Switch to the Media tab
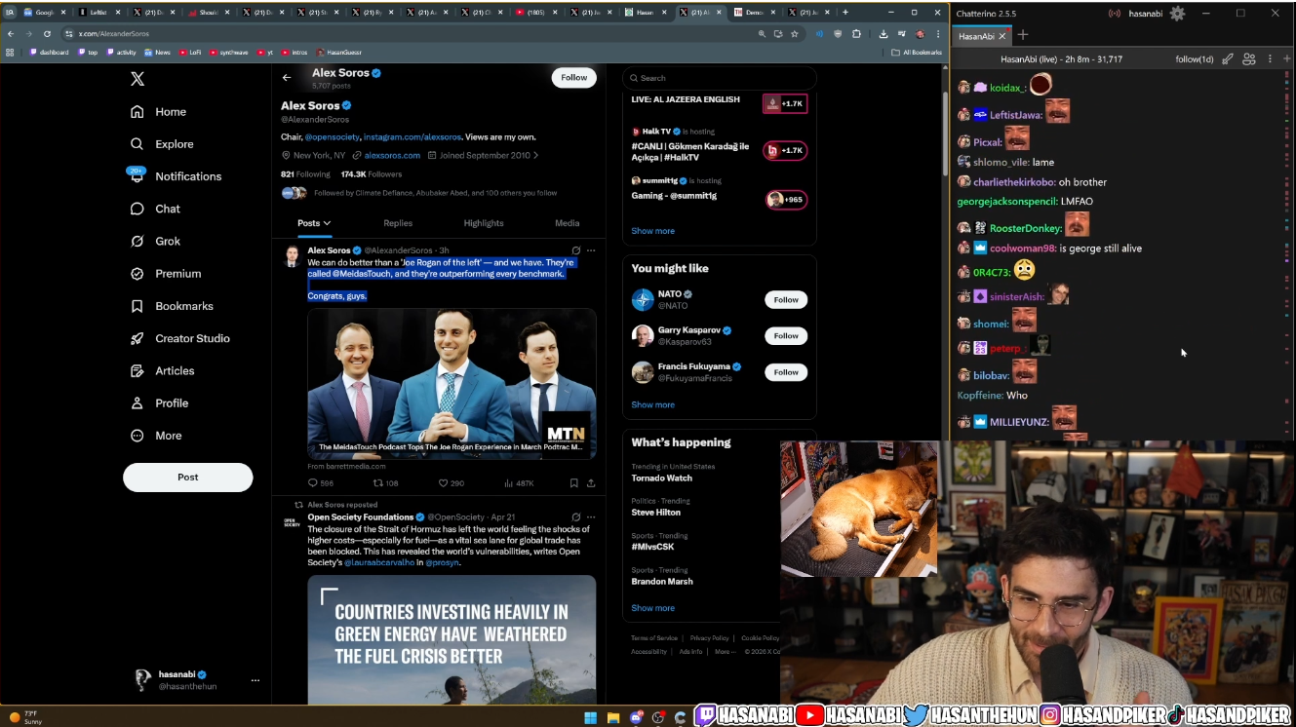 [568, 223]
